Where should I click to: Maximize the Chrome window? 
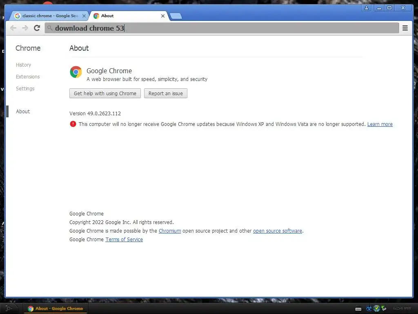[389, 8]
